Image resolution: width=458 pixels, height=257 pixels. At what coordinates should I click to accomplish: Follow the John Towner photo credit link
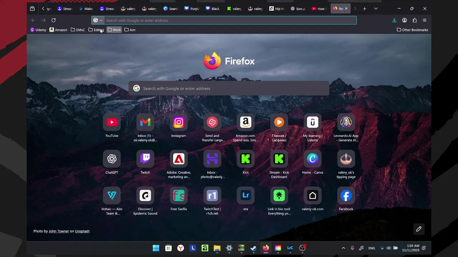(x=59, y=231)
